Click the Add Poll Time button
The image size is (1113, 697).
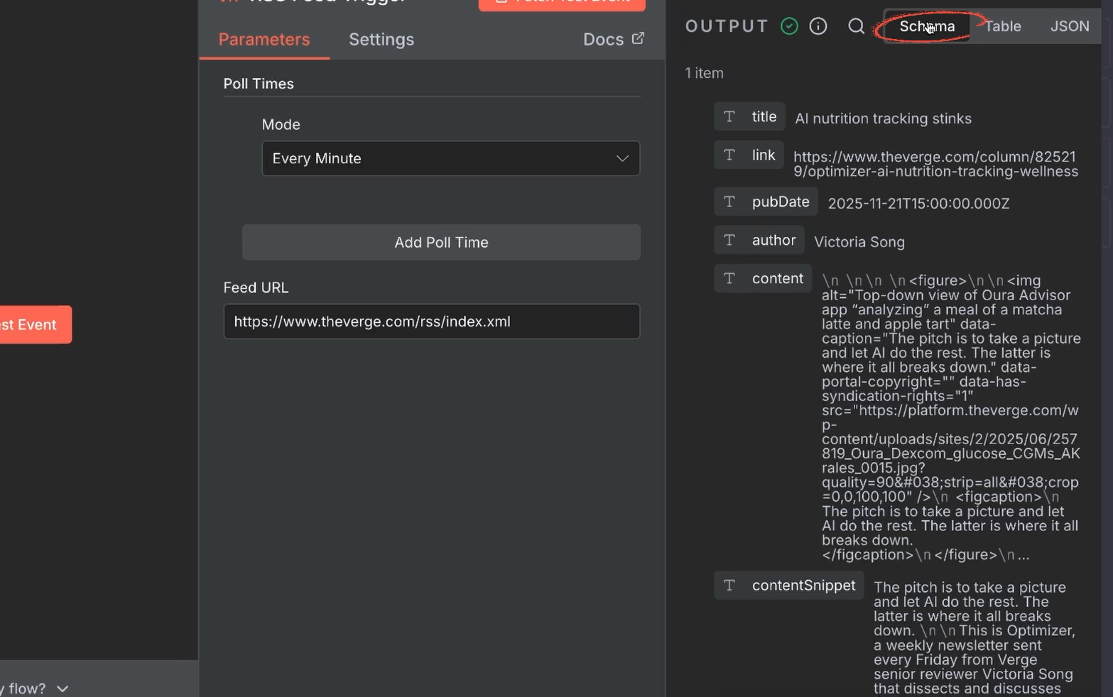pos(441,242)
